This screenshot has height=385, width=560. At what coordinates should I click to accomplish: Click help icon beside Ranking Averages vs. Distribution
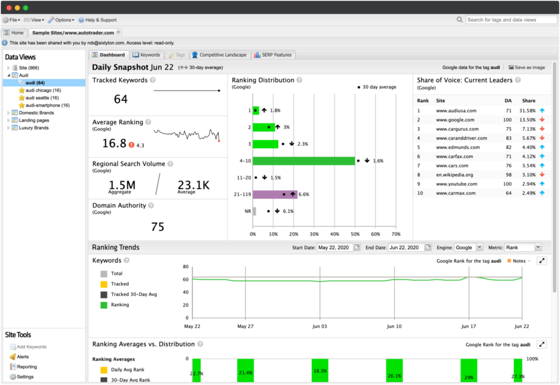click(200, 344)
